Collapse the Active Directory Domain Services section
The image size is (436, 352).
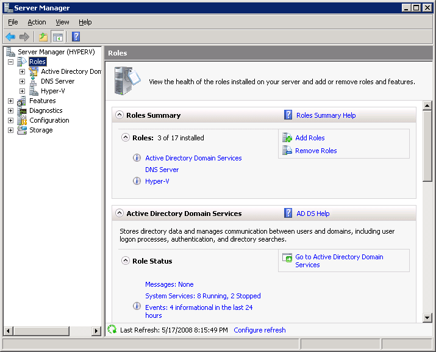[x=120, y=213]
